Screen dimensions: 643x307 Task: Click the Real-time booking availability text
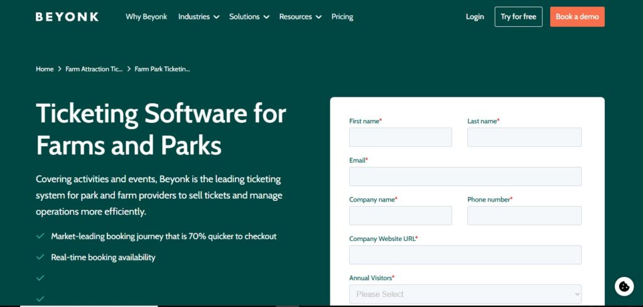103,257
